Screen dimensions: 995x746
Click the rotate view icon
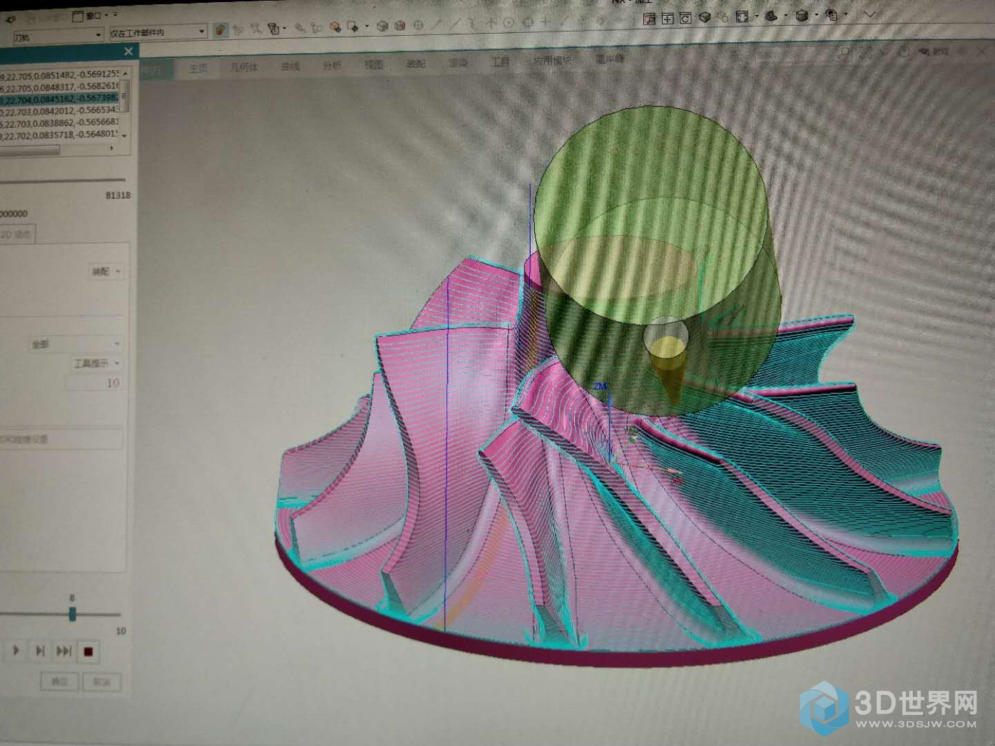[x=685, y=19]
